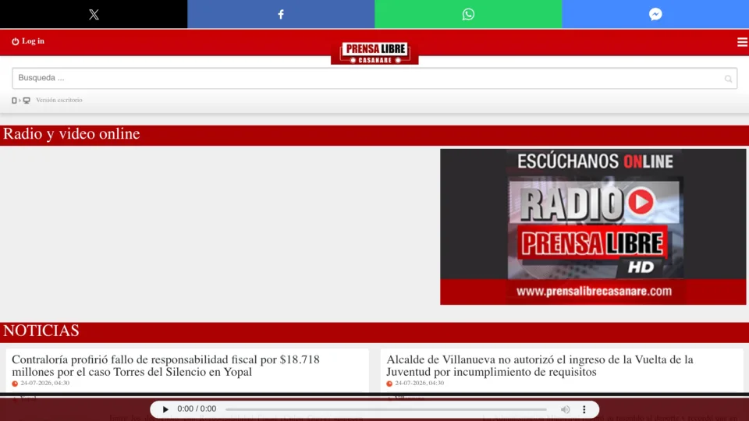This screenshot has height=421, width=749.
Task: Click the device switch icon beside Versión escritorio
Action: pyautogui.click(x=21, y=101)
